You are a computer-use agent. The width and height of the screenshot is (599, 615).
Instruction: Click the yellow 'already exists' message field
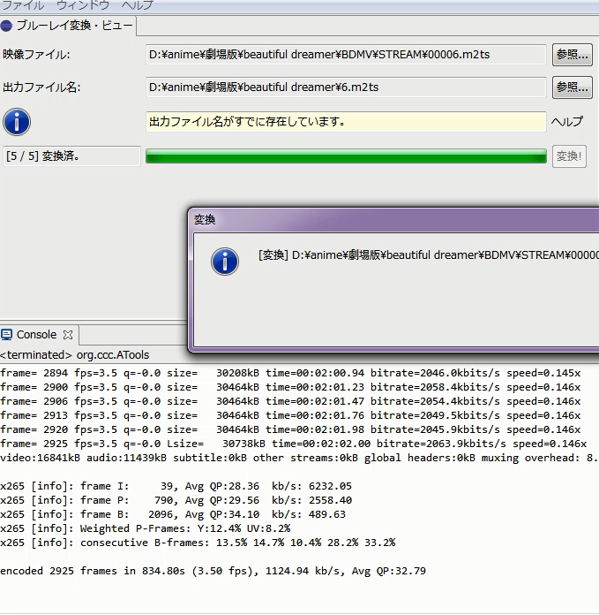point(346,121)
